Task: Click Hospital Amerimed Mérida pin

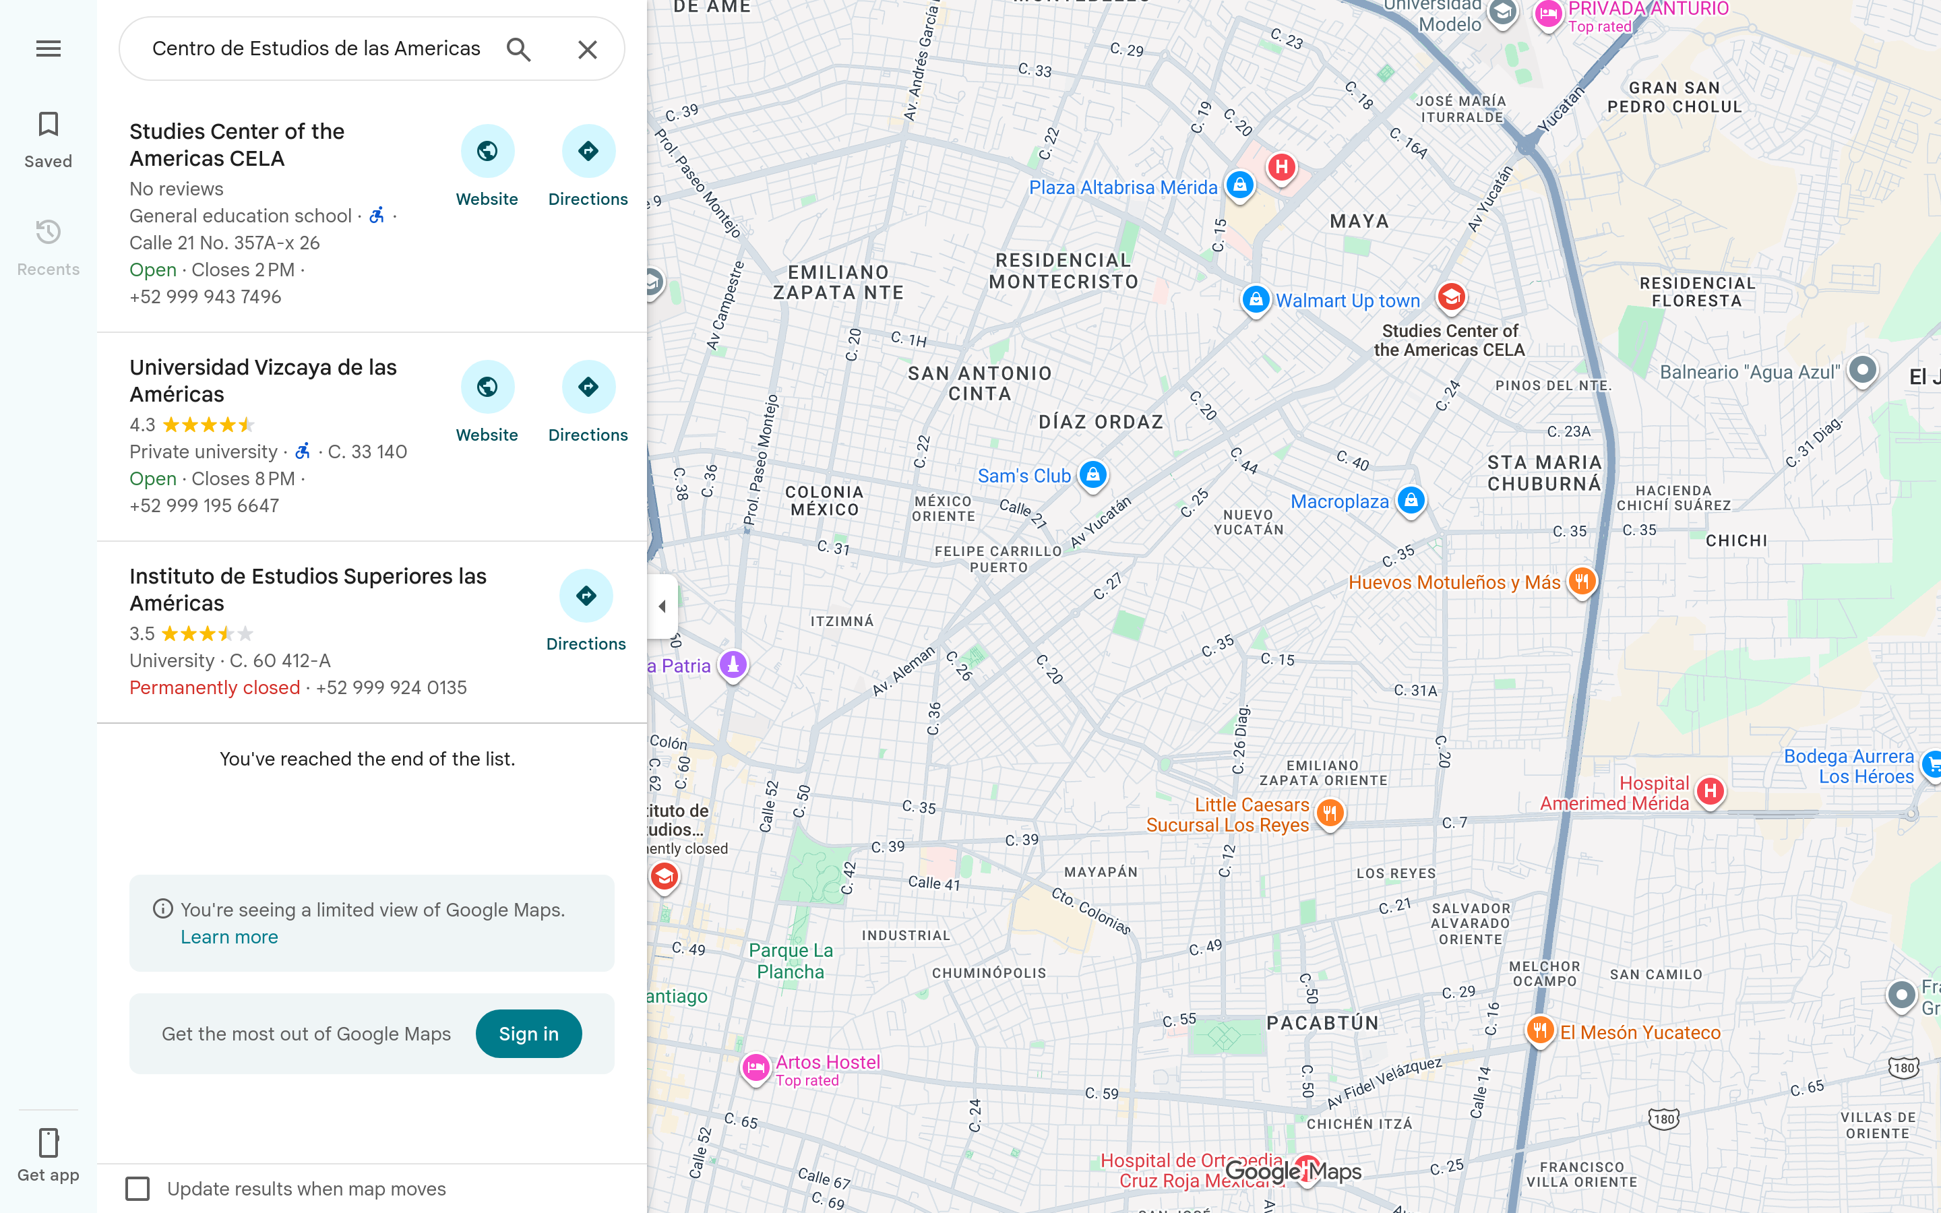Action: point(1710,792)
